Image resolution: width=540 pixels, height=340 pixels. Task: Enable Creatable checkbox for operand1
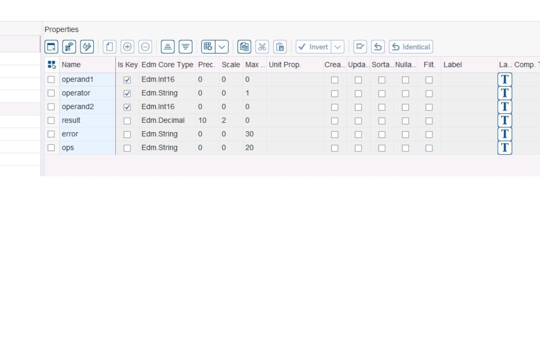click(x=335, y=80)
